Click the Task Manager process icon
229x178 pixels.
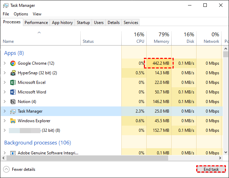click(13, 111)
